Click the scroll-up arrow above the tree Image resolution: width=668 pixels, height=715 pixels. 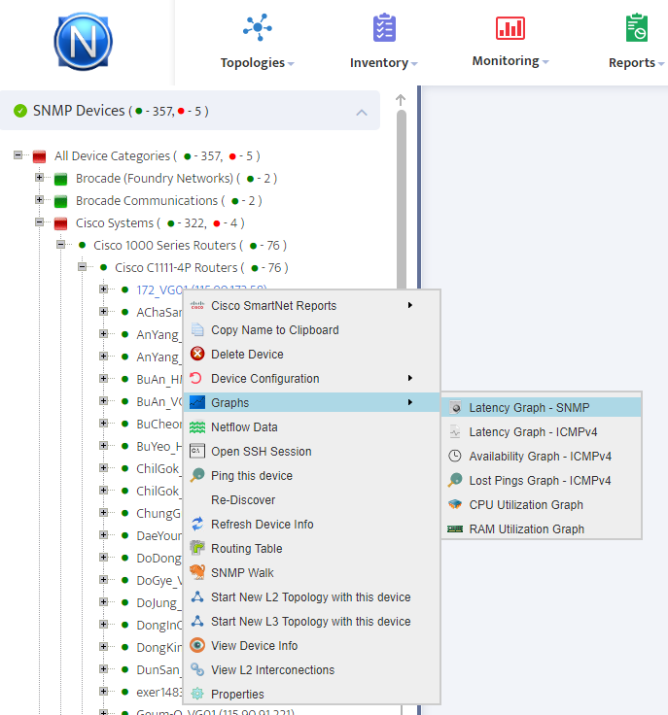click(401, 100)
